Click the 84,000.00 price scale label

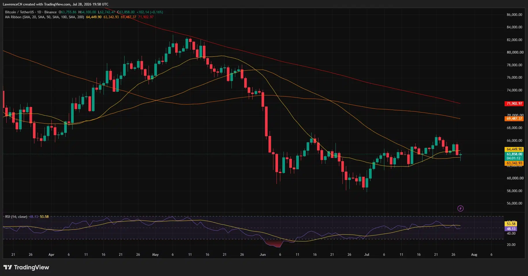[514, 27]
